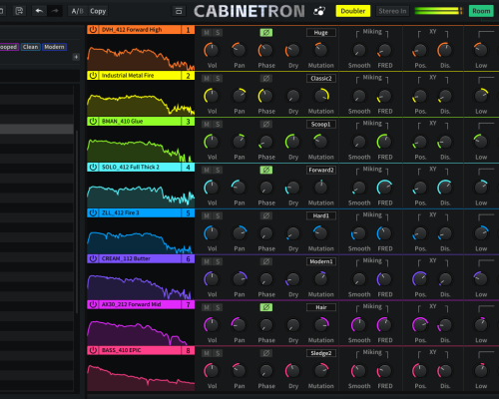Toggle power for ZLL_412 Fire 3 slot
This screenshot has height=399, width=499.
(93, 212)
